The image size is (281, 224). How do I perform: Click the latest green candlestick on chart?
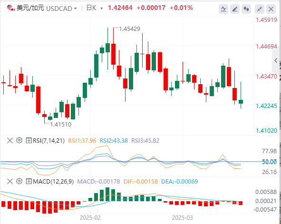pyautogui.click(x=241, y=102)
